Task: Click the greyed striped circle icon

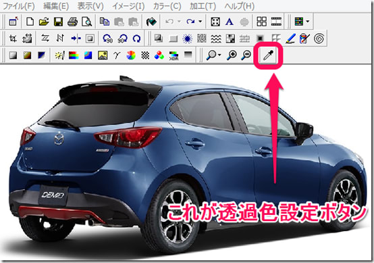Action: click(x=244, y=22)
